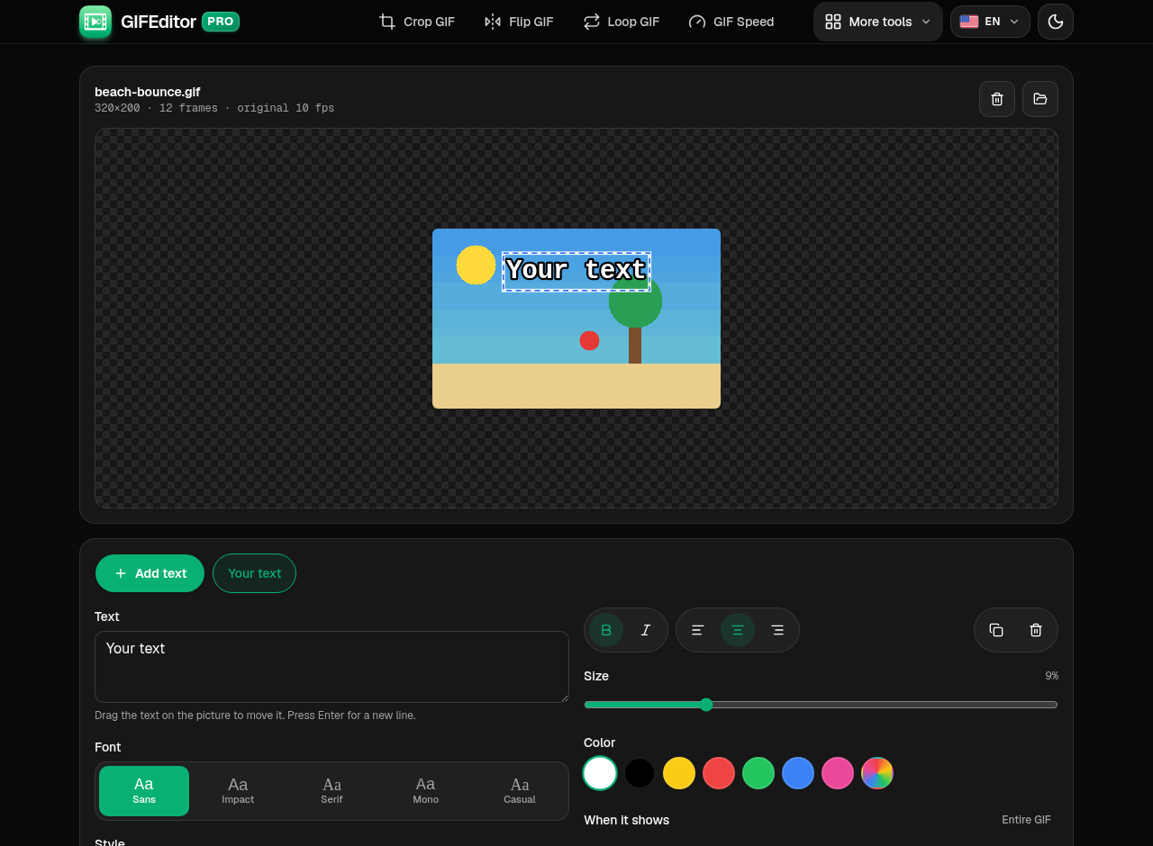Duplicate the selected text layer

tap(996, 630)
